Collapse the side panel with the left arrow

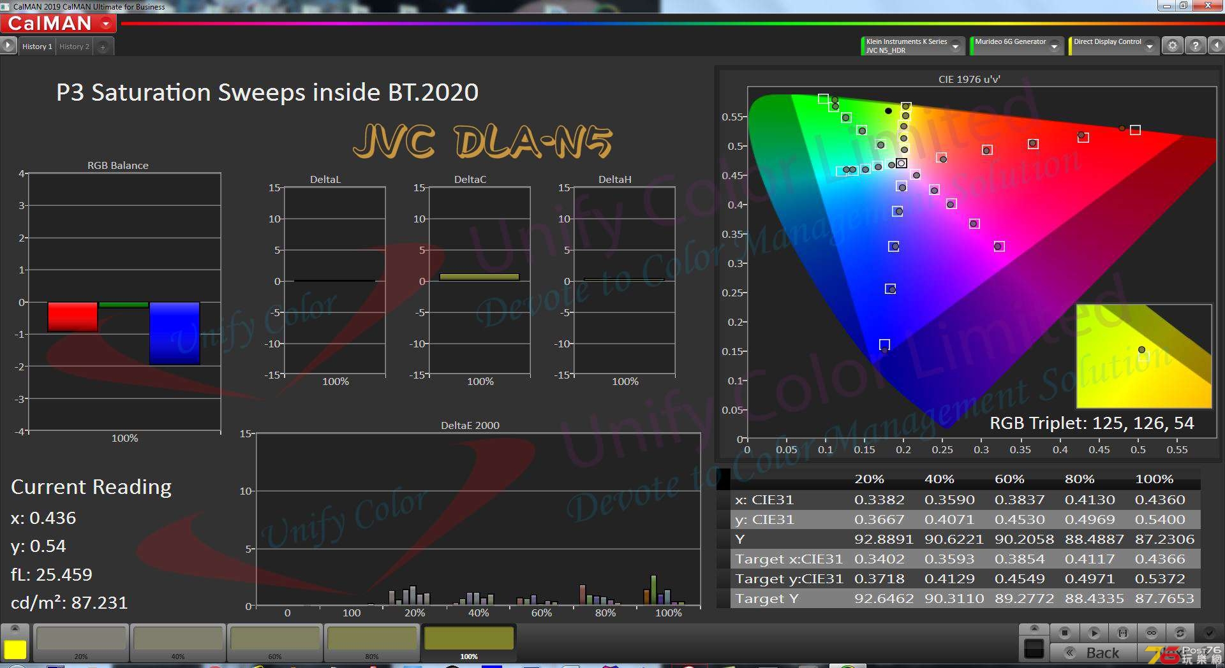[1216, 46]
